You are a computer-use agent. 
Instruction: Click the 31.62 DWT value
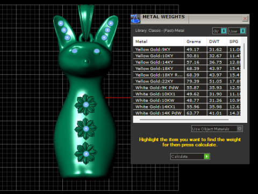216,50
